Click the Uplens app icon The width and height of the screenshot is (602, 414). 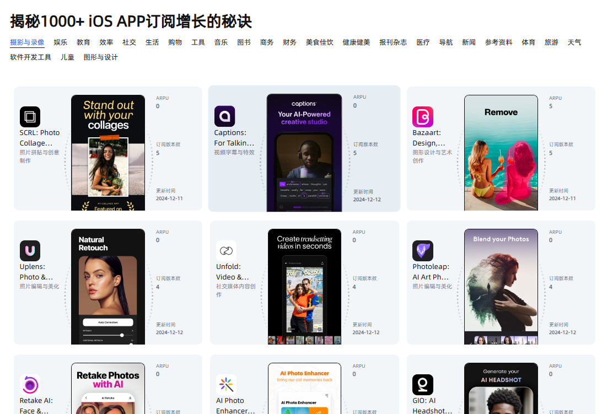point(30,251)
